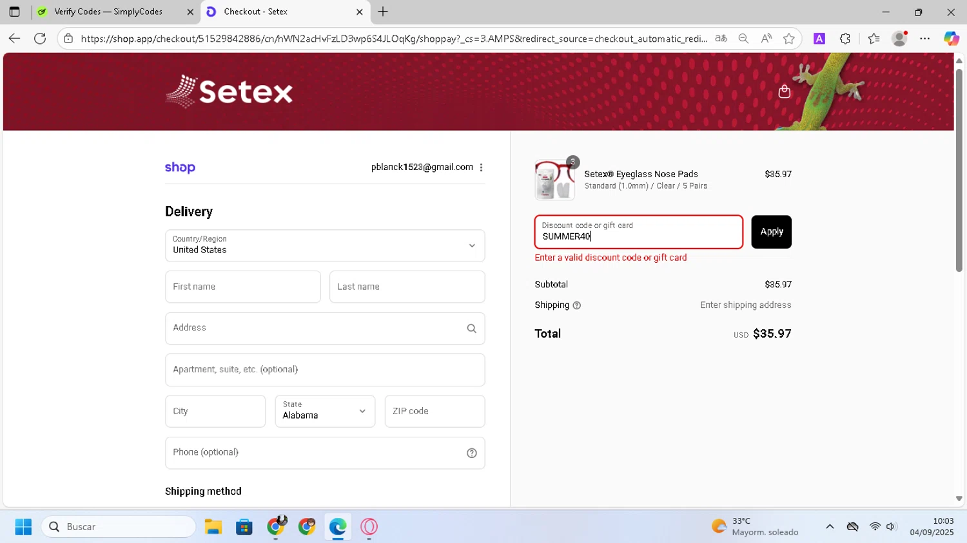Click the First name field
967x543 pixels.
(x=243, y=287)
